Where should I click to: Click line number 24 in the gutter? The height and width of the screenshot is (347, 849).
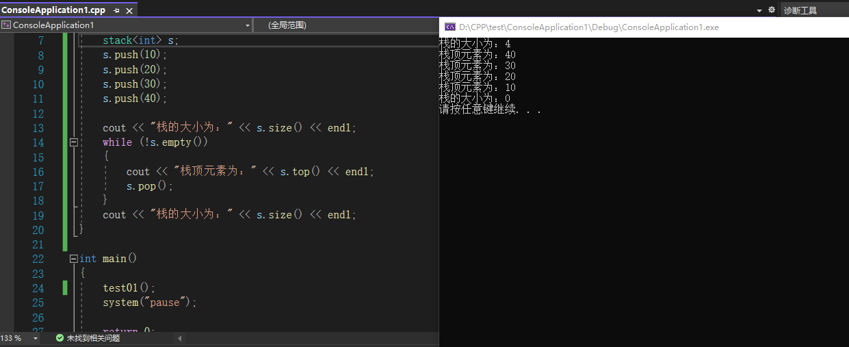[38, 287]
